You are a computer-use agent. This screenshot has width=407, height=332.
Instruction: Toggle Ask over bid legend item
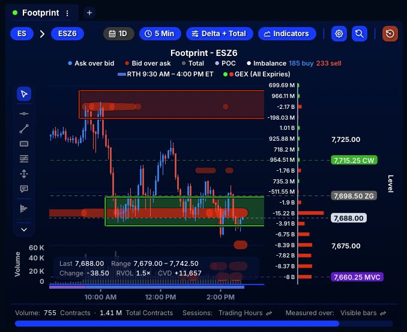[91, 63]
